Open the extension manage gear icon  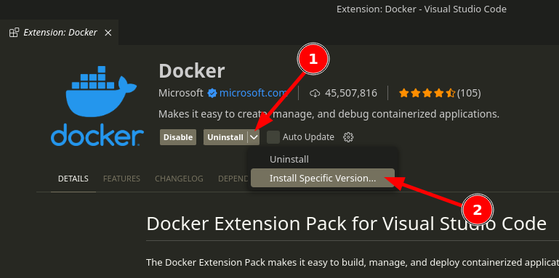point(348,137)
